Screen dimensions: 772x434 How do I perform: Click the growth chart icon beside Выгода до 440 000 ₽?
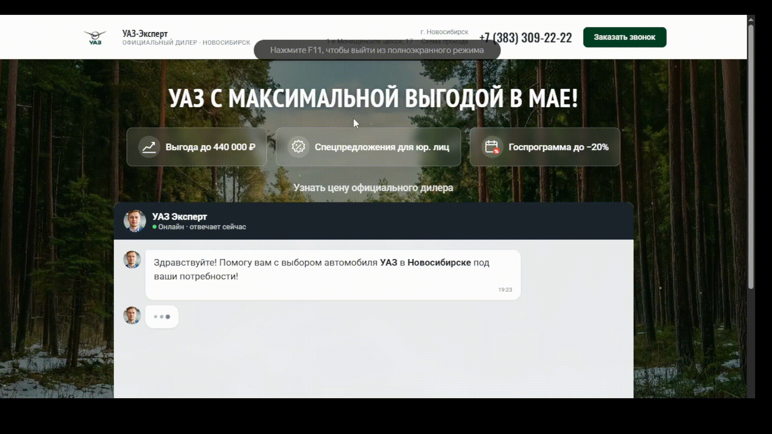[149, 147]
